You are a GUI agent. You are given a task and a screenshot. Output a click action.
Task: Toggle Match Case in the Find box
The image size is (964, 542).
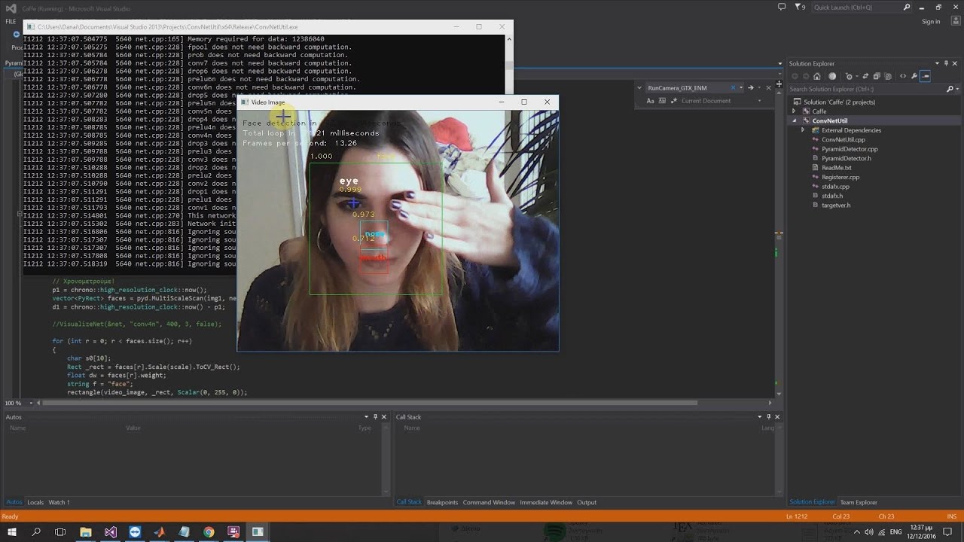tap(650, 101)
